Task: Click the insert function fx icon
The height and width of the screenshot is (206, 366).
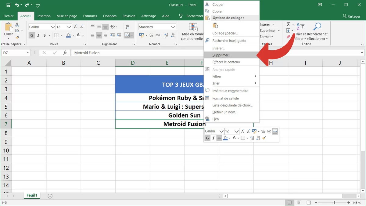Action: coord(65,53)
